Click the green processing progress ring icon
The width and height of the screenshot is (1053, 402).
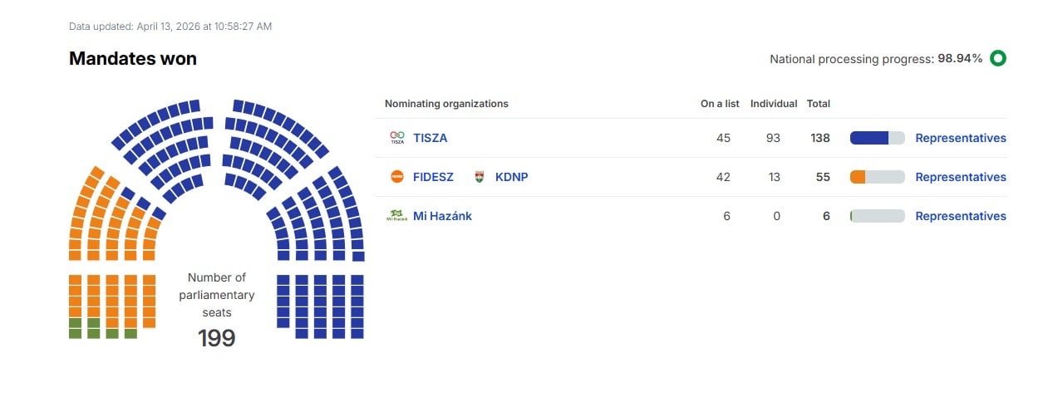point(997,59)
